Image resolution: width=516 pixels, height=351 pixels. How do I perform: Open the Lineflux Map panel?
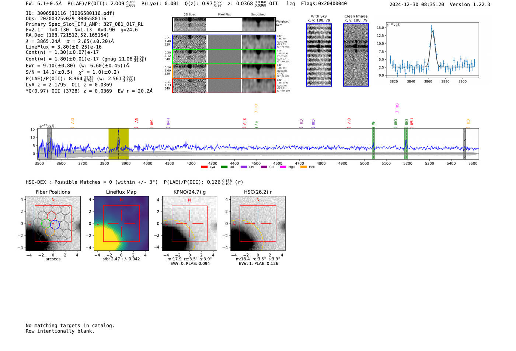point(121,224)
